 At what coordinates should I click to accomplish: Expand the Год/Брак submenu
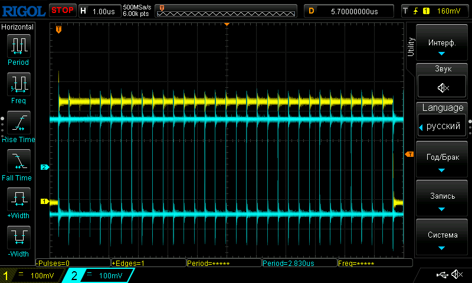point(442,160)
